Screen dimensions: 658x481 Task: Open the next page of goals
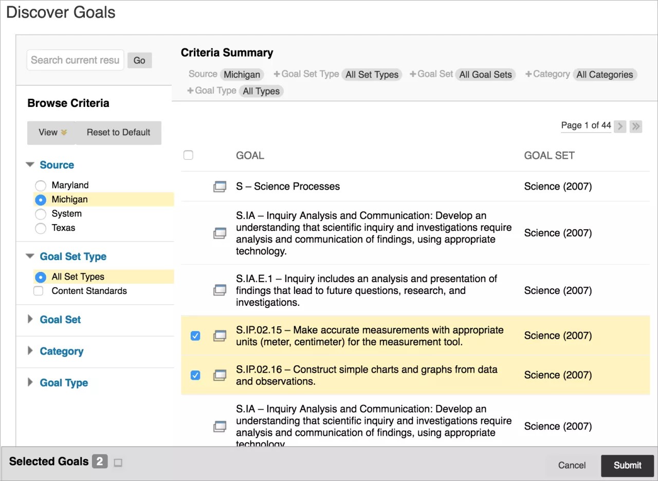620,126
